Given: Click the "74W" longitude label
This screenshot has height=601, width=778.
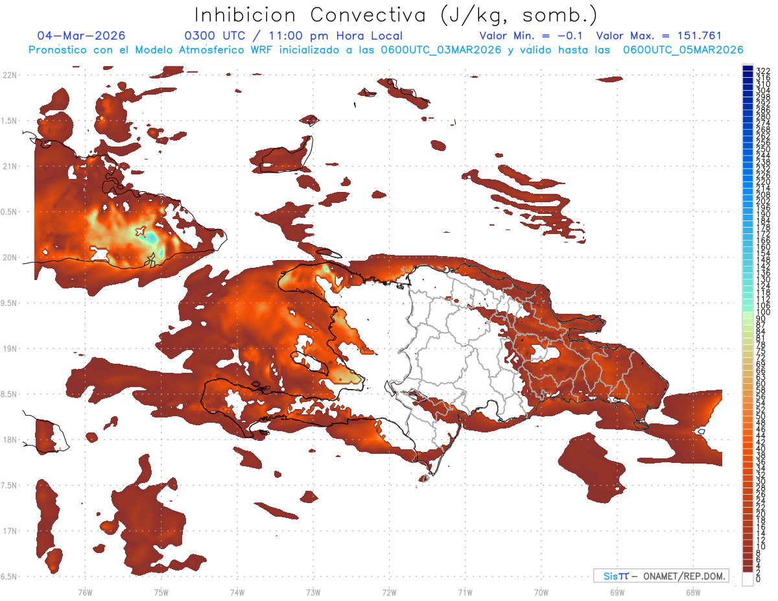Looking at the screenshot, I should [237, 592].
